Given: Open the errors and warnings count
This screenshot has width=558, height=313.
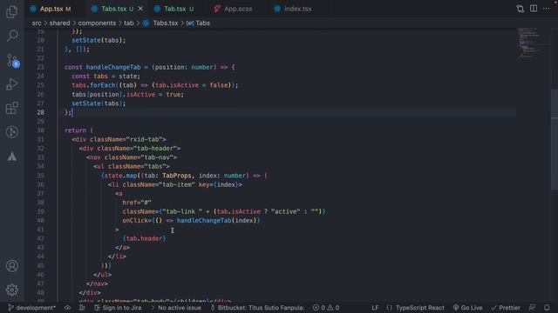Looking at the screenshot, I should point(326,308).
